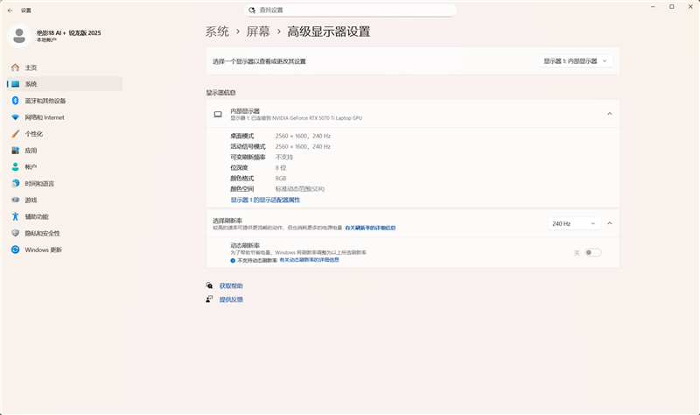Click the 查找设置 search box
Image resolution: width=700 pixels, height=415 pixels.
[x=350, y=11]
